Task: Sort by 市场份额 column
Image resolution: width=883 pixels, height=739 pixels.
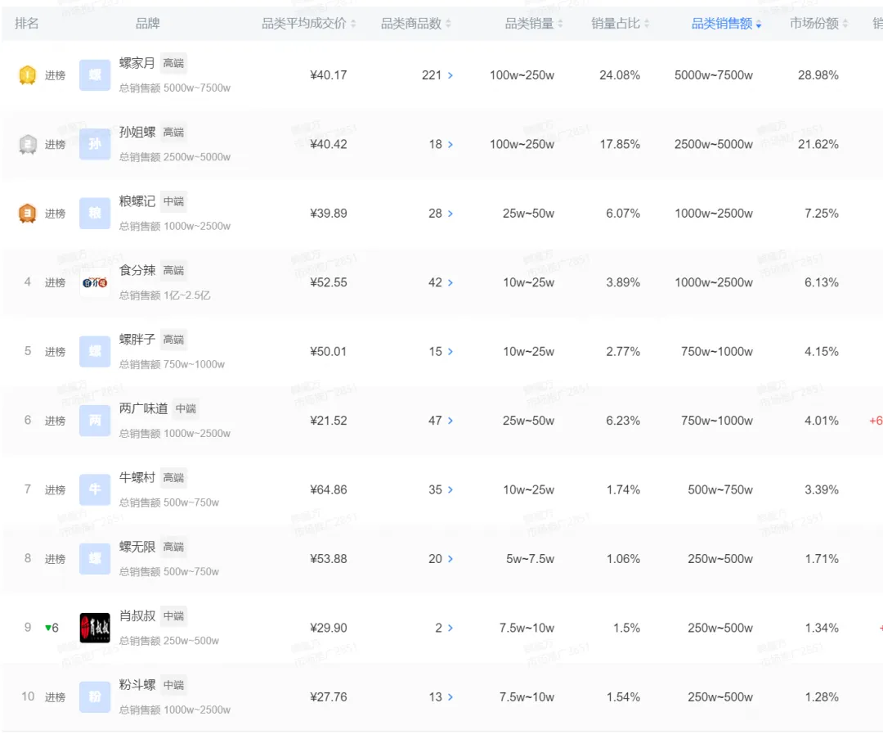Action: [818, 24]
